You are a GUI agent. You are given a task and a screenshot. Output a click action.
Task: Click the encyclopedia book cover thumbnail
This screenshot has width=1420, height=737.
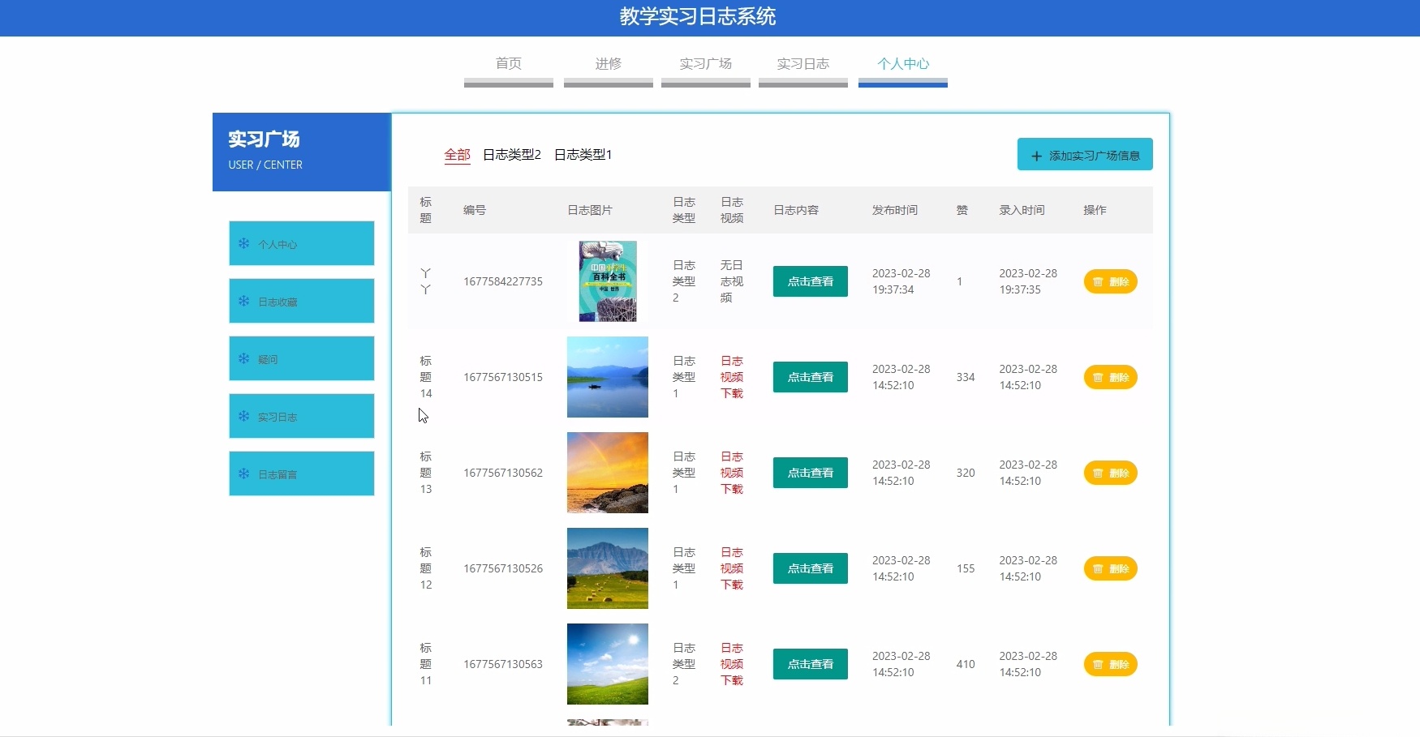pos(607,281)
